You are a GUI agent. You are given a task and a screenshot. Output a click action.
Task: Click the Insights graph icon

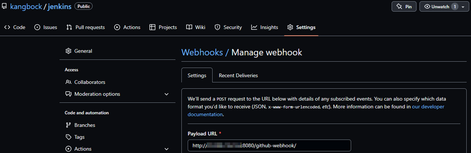pos(254,27)
